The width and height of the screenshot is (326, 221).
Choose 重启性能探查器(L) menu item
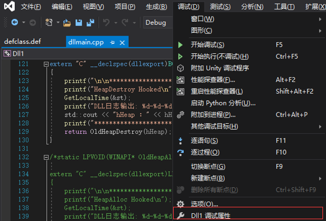point(250,91)
